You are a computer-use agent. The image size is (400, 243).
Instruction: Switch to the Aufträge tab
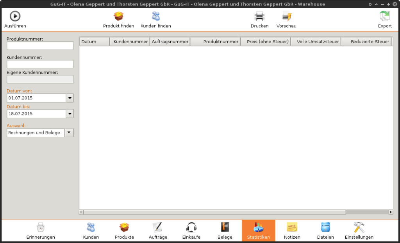click(158, 227)
